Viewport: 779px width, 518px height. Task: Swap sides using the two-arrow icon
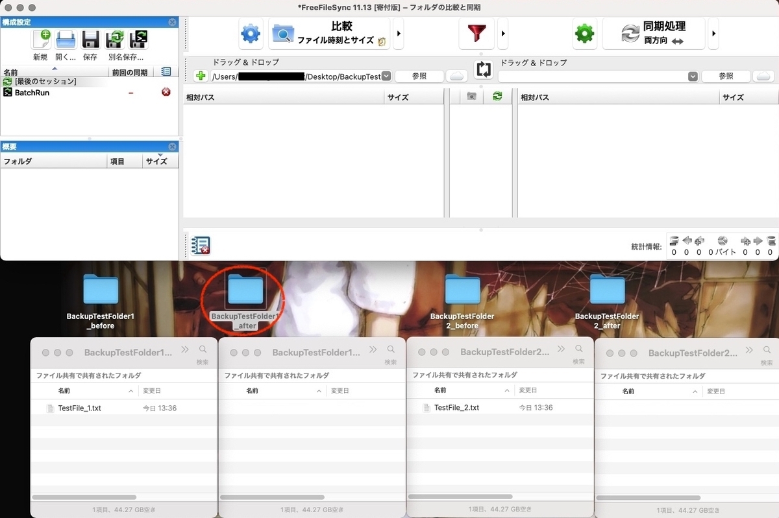[484, 69]
